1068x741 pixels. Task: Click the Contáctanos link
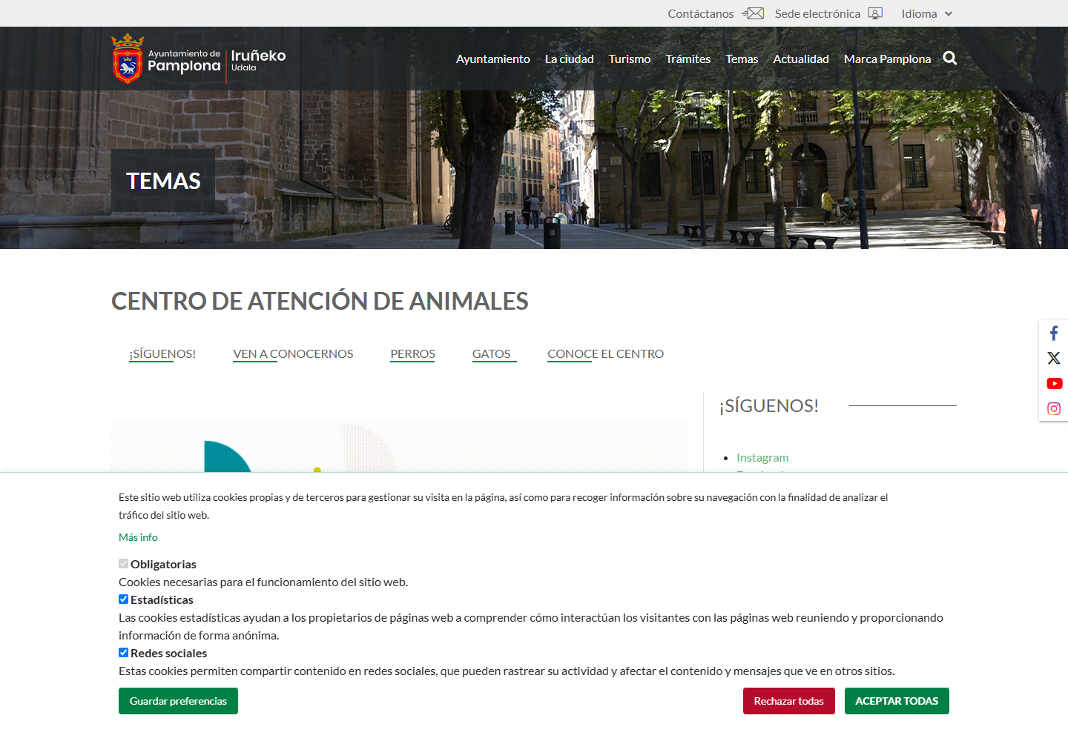tap(701, 13)
